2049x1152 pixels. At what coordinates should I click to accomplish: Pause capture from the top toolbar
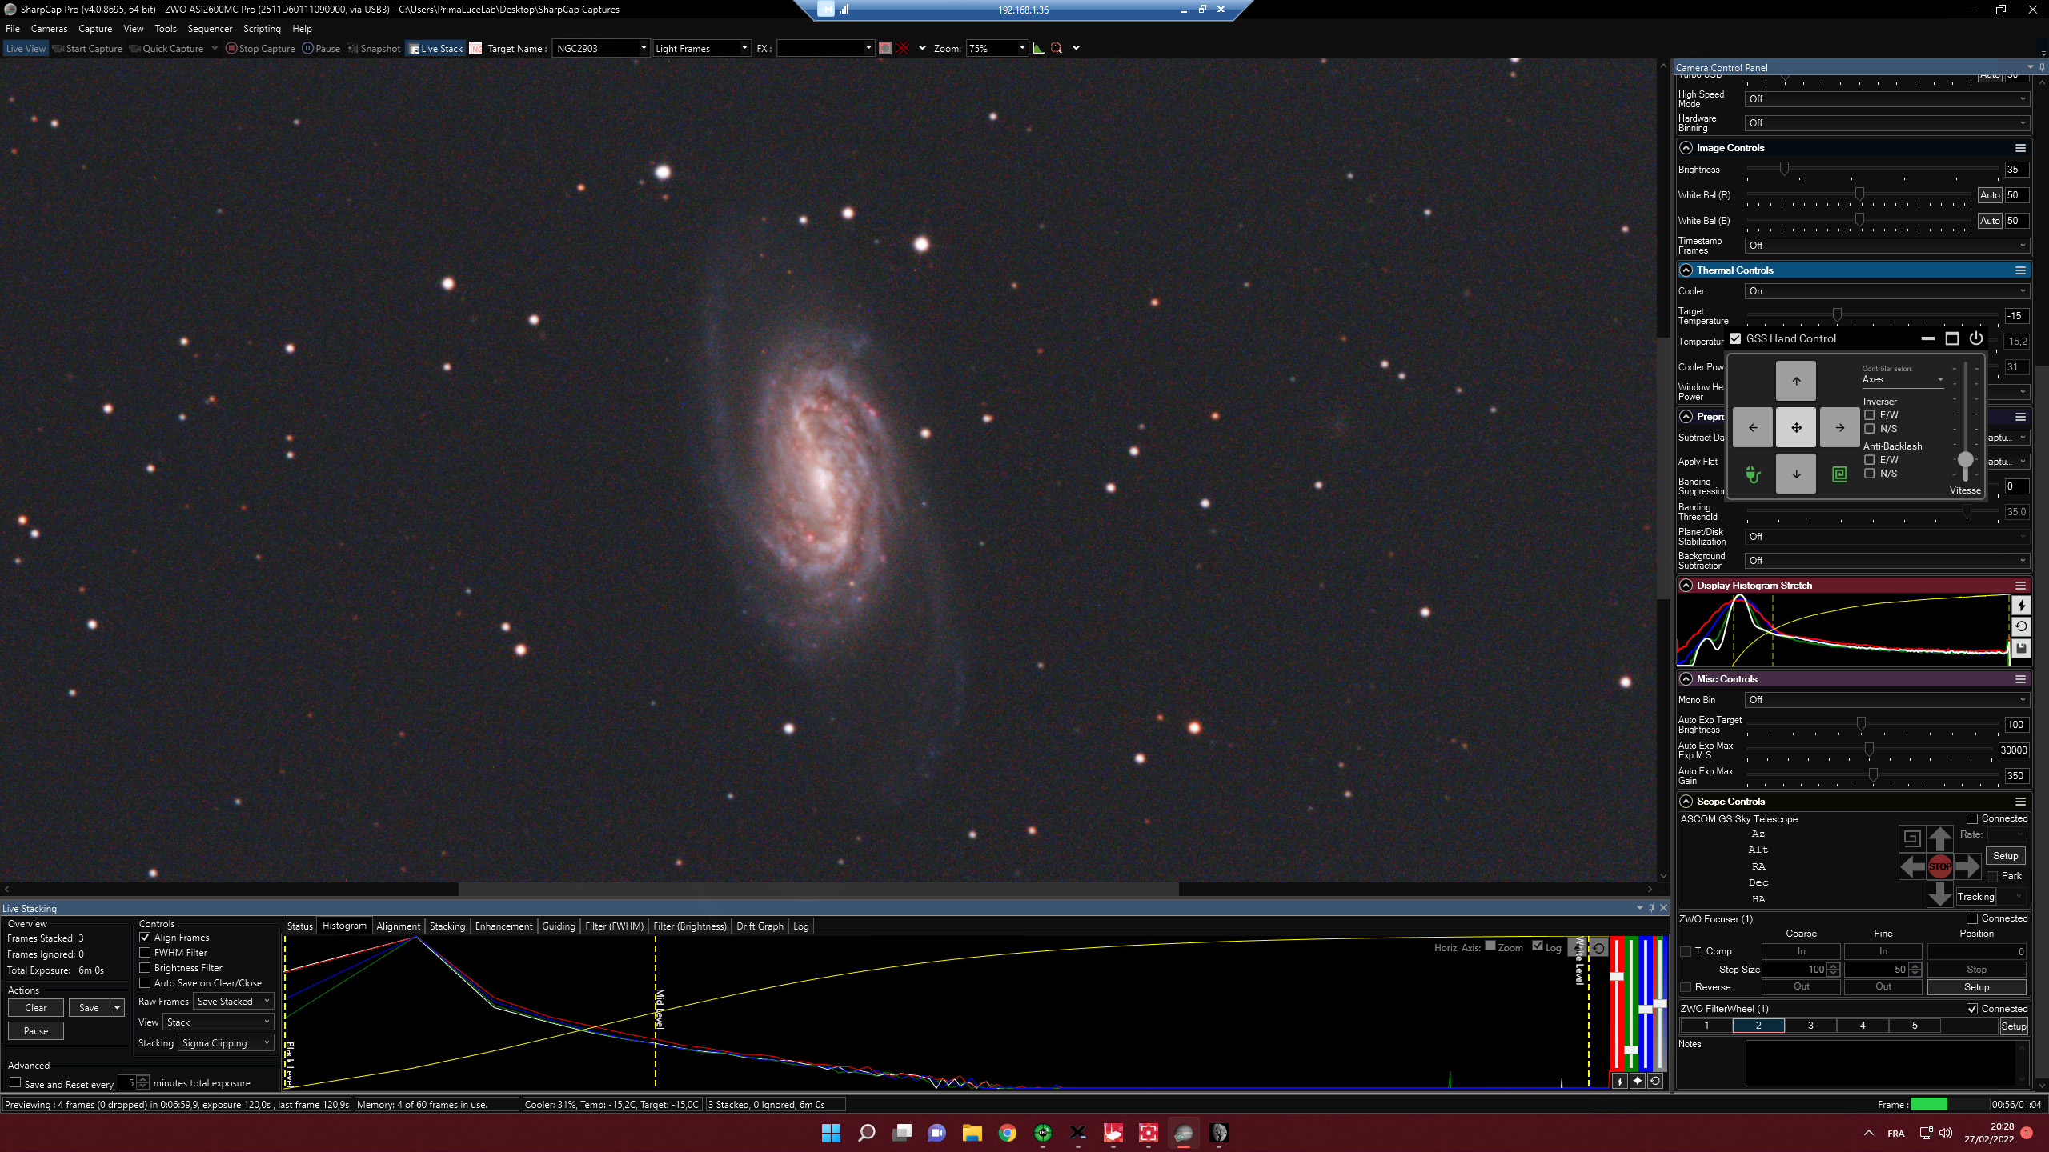[x=321, y=49]
